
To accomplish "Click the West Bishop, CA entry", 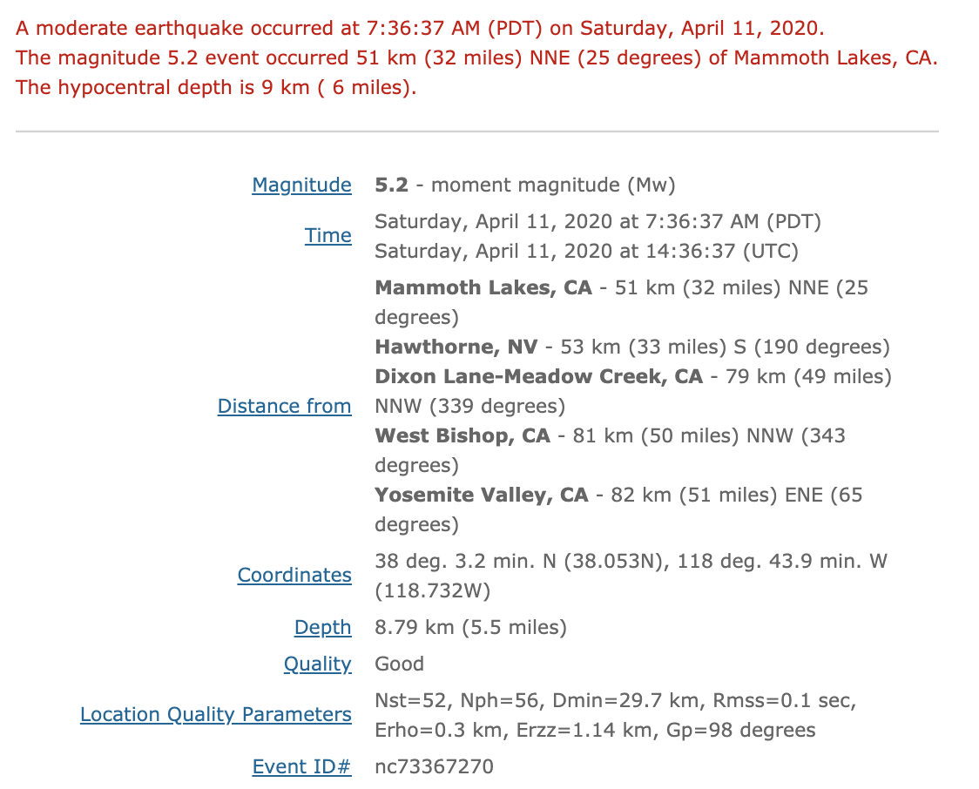I will click(x=610, y=451).
